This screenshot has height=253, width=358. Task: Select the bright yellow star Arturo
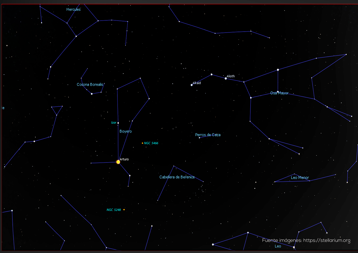(118, 162)
